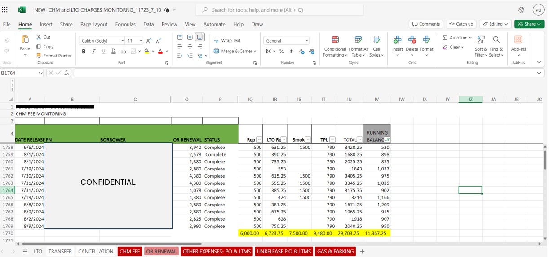
Task: Click the Comments button
Action: coord(425,24)
